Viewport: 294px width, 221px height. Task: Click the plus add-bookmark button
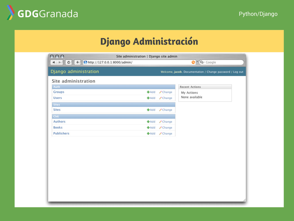click(x=78, y=62)
